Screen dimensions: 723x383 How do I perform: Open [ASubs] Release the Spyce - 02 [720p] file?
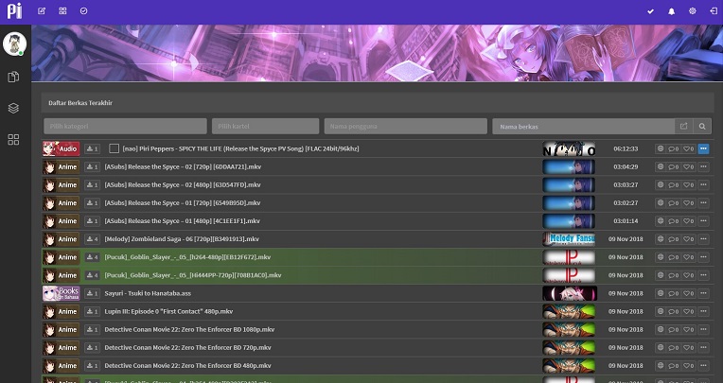click(x=183, y=166)
